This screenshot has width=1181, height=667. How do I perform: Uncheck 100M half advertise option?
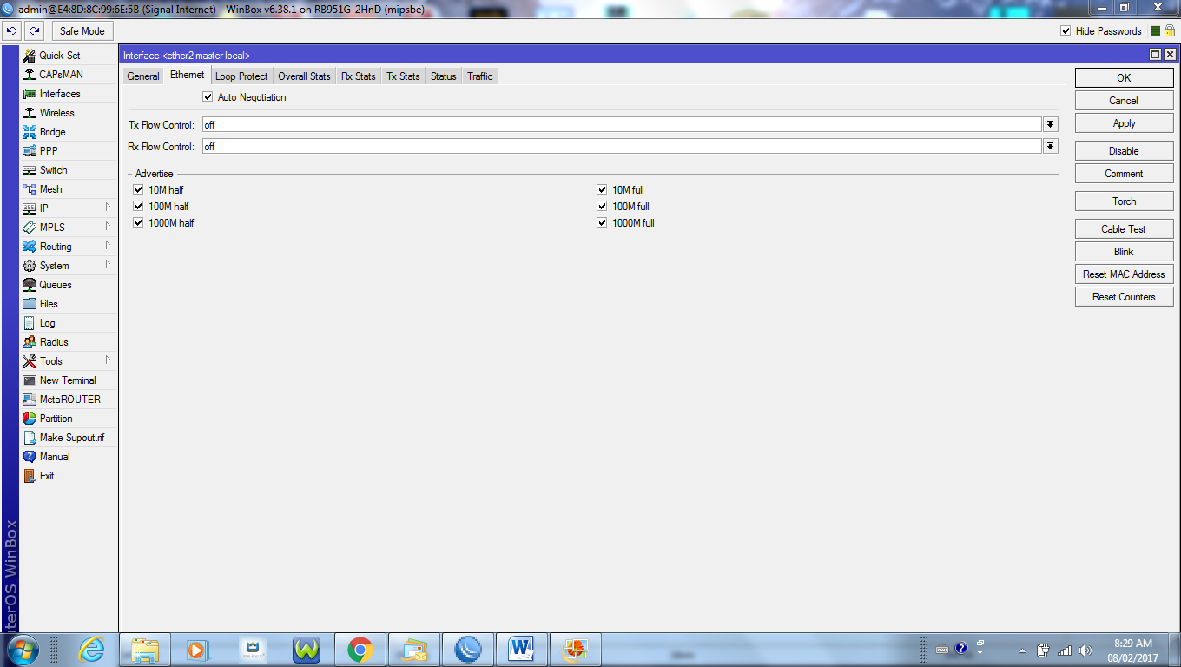(138, 207)
